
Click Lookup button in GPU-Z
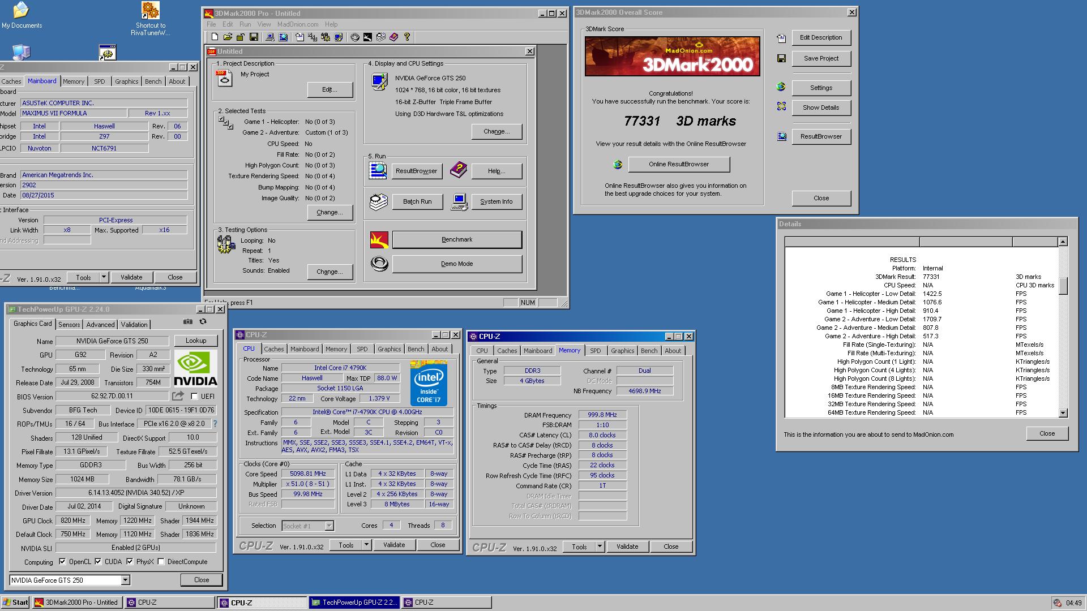click(195, 341)
